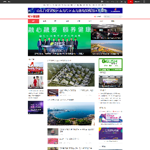Open the purple sidebar event banner
Screen dimensions: 150x150
110,133
